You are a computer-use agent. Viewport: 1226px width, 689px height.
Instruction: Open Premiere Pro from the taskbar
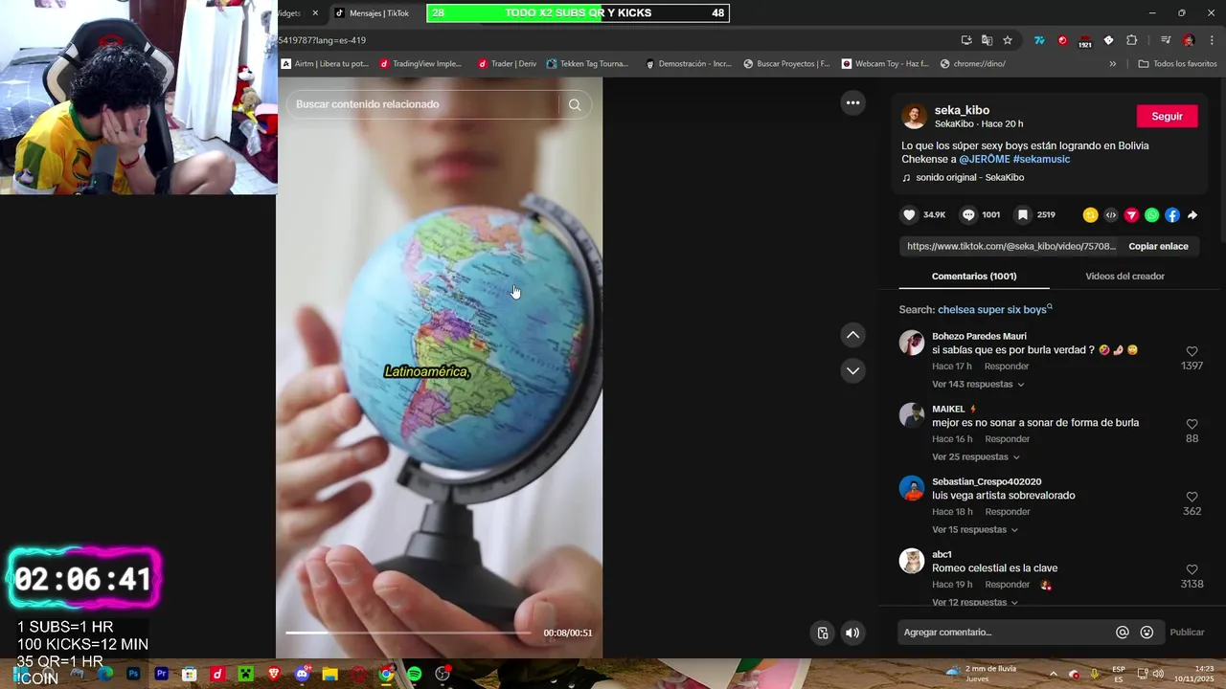click(161, 675)
